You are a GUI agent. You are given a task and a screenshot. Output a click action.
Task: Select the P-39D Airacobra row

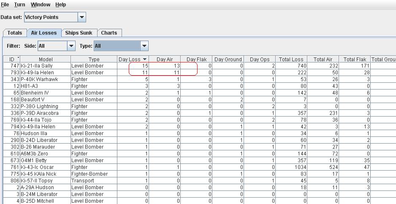(x=200, y=113)
